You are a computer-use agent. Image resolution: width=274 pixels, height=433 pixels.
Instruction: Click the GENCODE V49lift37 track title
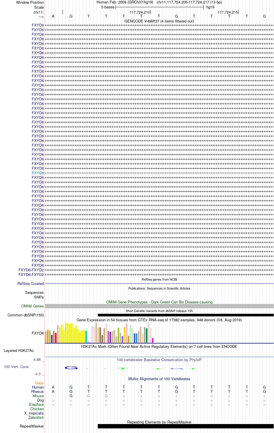[159, 21]
